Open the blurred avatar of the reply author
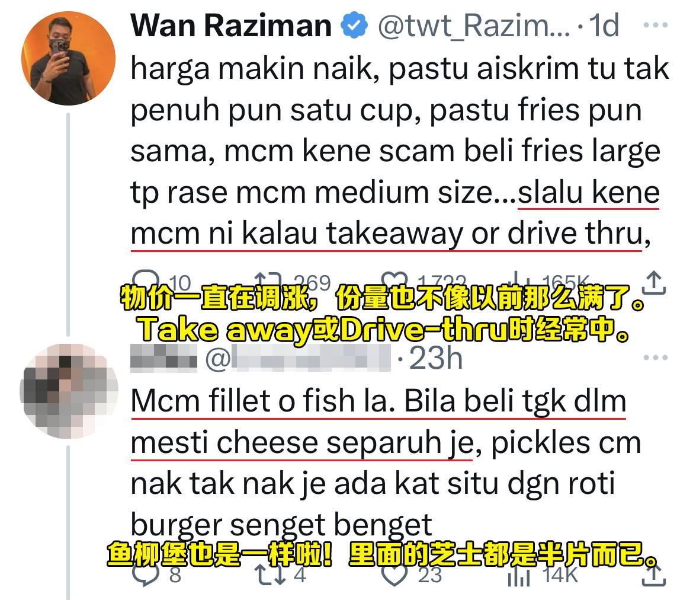The width and height of the screenshot is (693, 600). click(x=69, y=391)
